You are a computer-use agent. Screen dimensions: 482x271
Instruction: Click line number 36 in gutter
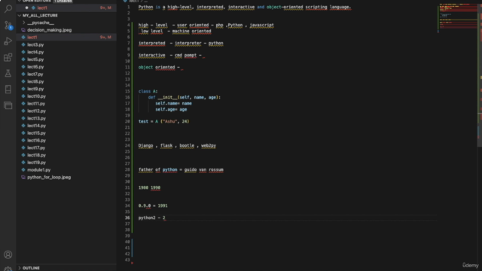(127, 218)
